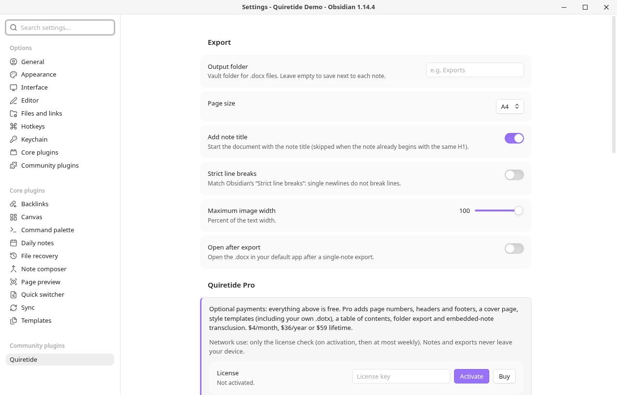The image size is (617, 395).
Task: Click the settings vertical scrollbar
Action: 614,85
